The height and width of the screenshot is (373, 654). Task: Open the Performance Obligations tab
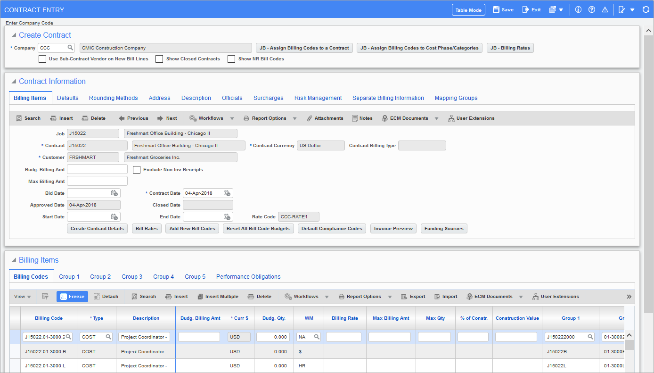(x=248, y=277)
